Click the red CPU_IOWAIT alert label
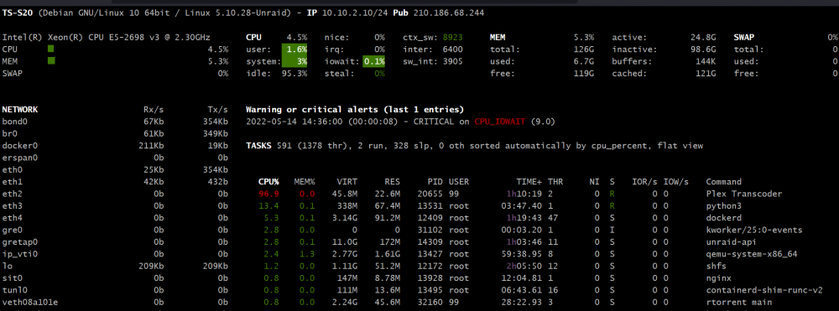This screenshot has height=311, width=839. (x=500, y=122)
